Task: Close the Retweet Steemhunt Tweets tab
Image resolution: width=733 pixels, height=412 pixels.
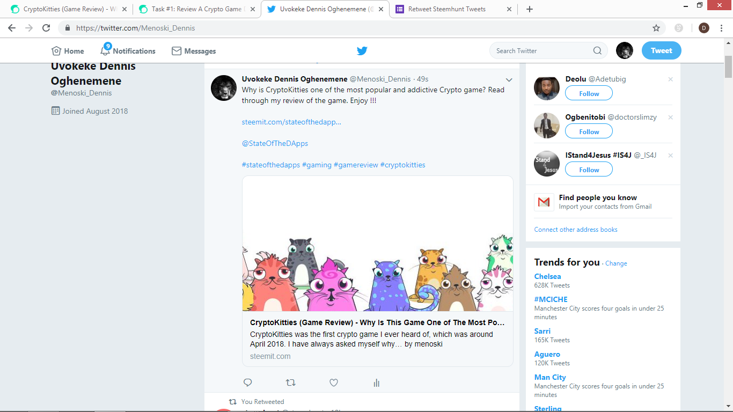Action: point(509,9)
